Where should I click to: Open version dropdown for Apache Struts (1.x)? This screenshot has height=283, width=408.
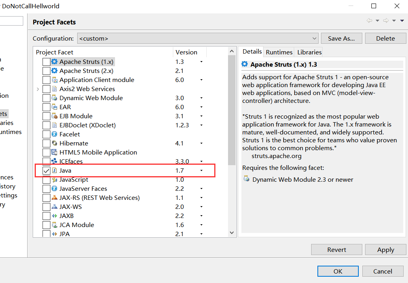[201, 62]
